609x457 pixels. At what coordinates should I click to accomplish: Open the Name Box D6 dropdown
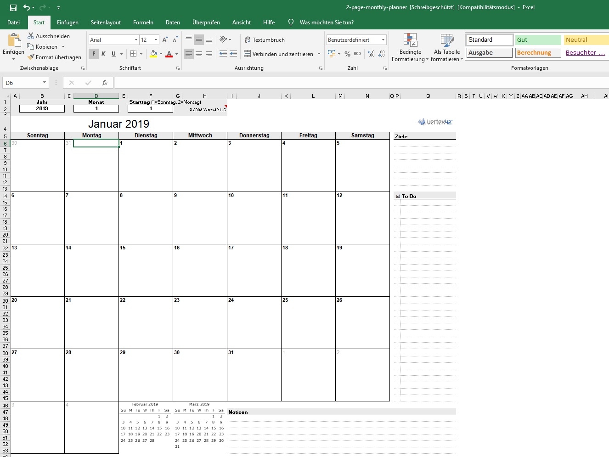(x=45, y=83)
